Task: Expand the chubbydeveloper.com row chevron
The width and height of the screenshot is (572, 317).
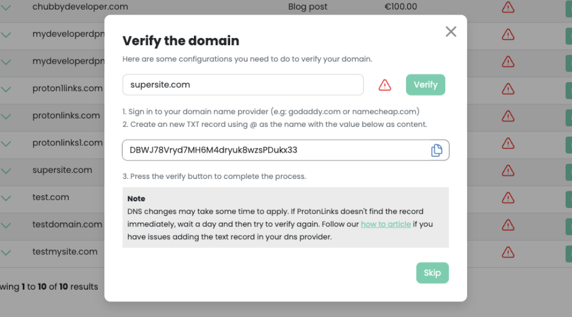Action: (x=6, y=7)
